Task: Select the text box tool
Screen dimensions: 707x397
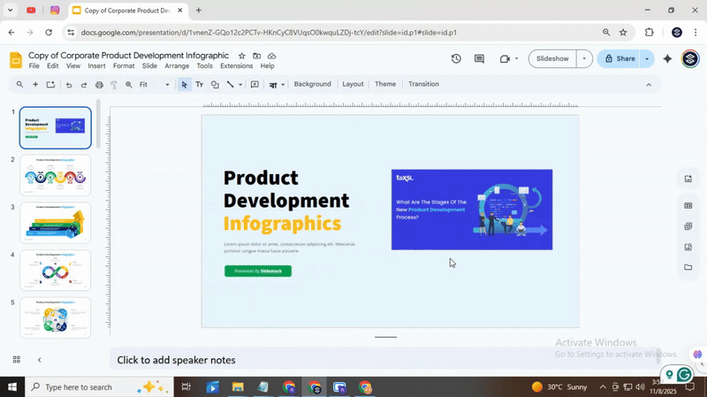Action: coord(199,85)
